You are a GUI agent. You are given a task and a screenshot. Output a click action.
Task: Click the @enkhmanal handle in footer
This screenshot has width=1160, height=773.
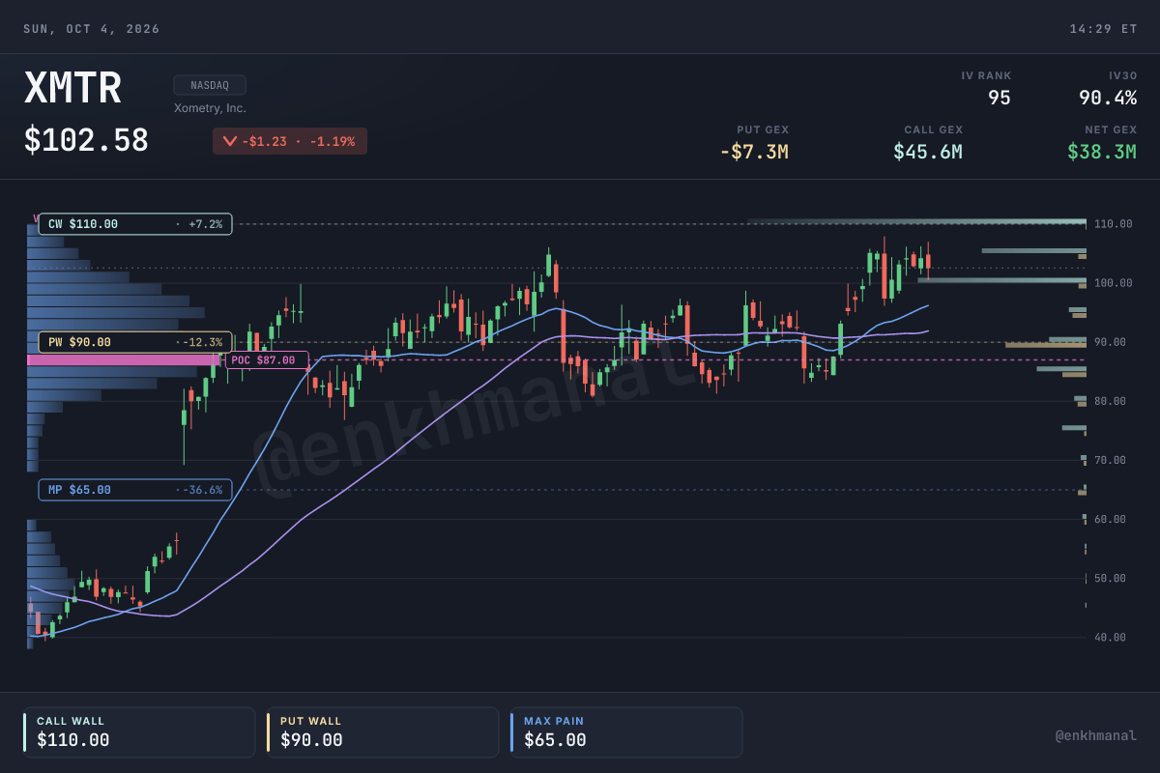tap(1096, 736)
